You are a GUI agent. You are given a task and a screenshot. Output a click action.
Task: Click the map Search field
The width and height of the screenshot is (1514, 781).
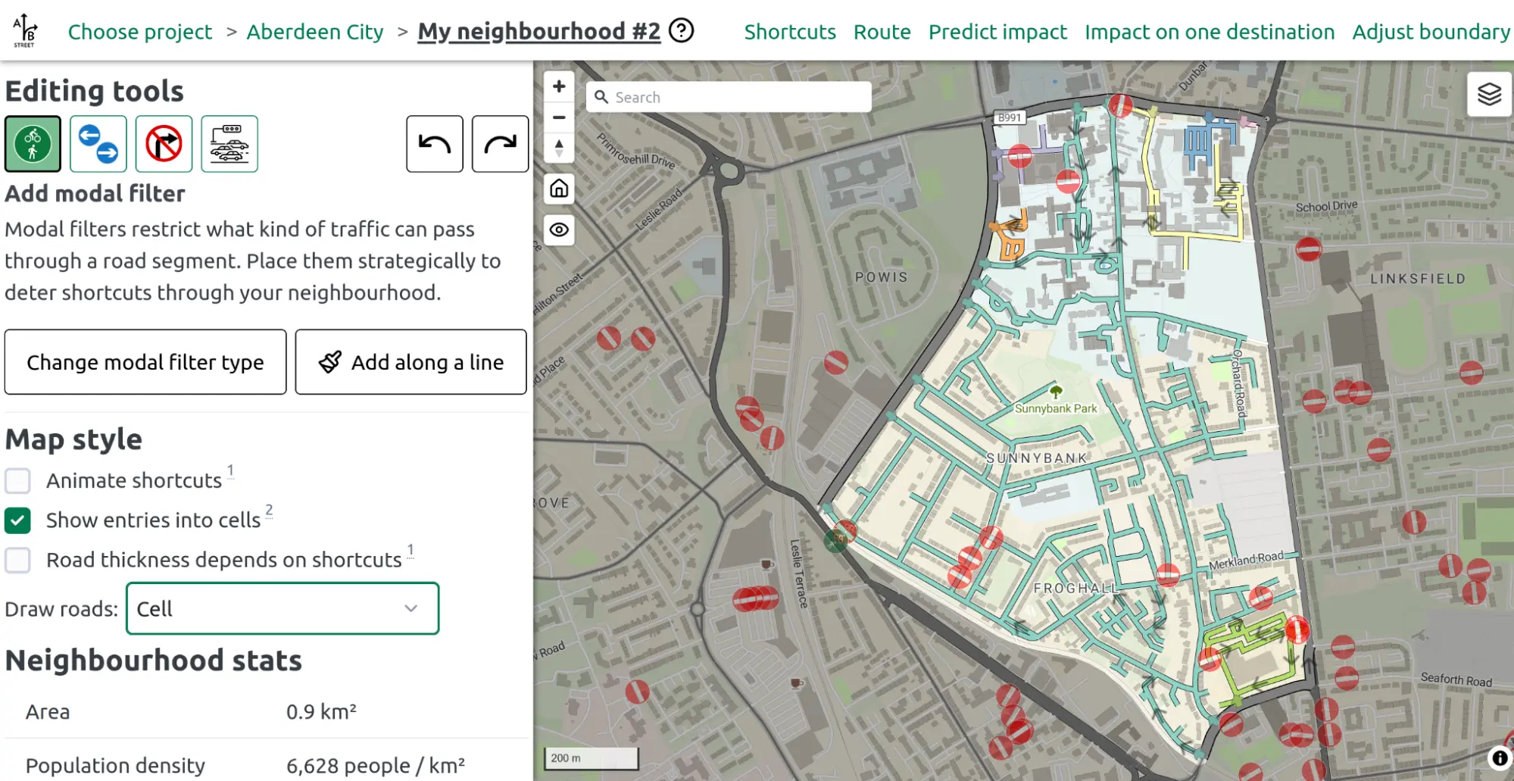click(729, 97)
